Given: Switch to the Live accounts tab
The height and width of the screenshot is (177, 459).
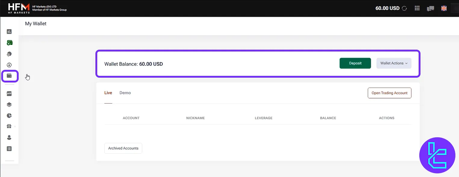Looking at the screenshot, I should pyautogui.click(x=108, y=93).
